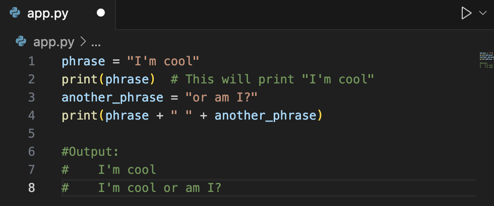Viewport: 494px width, 206px height.
Task: Click breadcrumb chevron after app.py
Action: pos(83,41)
